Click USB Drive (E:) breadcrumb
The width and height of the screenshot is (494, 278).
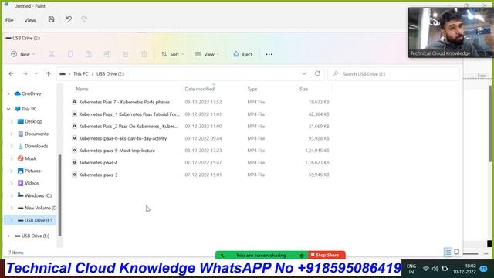tap(110, 74)
